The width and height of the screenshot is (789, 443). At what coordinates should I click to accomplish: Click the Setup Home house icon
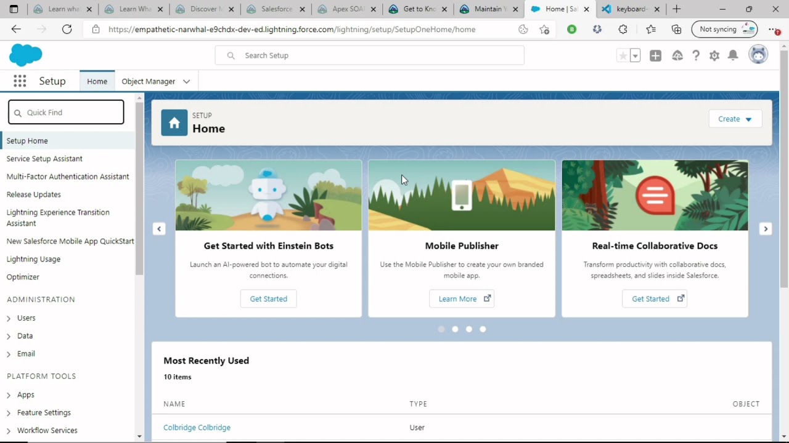[x=174, y=122]
